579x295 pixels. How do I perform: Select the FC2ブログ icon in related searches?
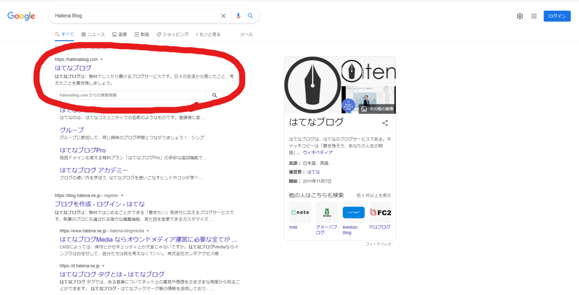(x=380, y=212)
